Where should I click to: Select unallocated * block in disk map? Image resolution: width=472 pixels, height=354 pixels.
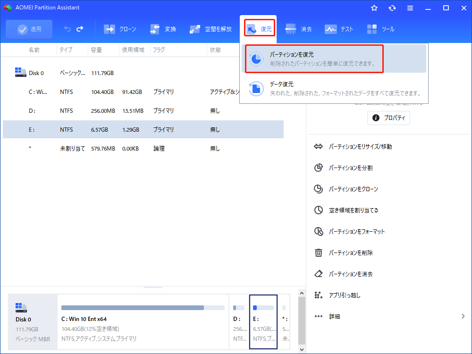pos(285,322)
